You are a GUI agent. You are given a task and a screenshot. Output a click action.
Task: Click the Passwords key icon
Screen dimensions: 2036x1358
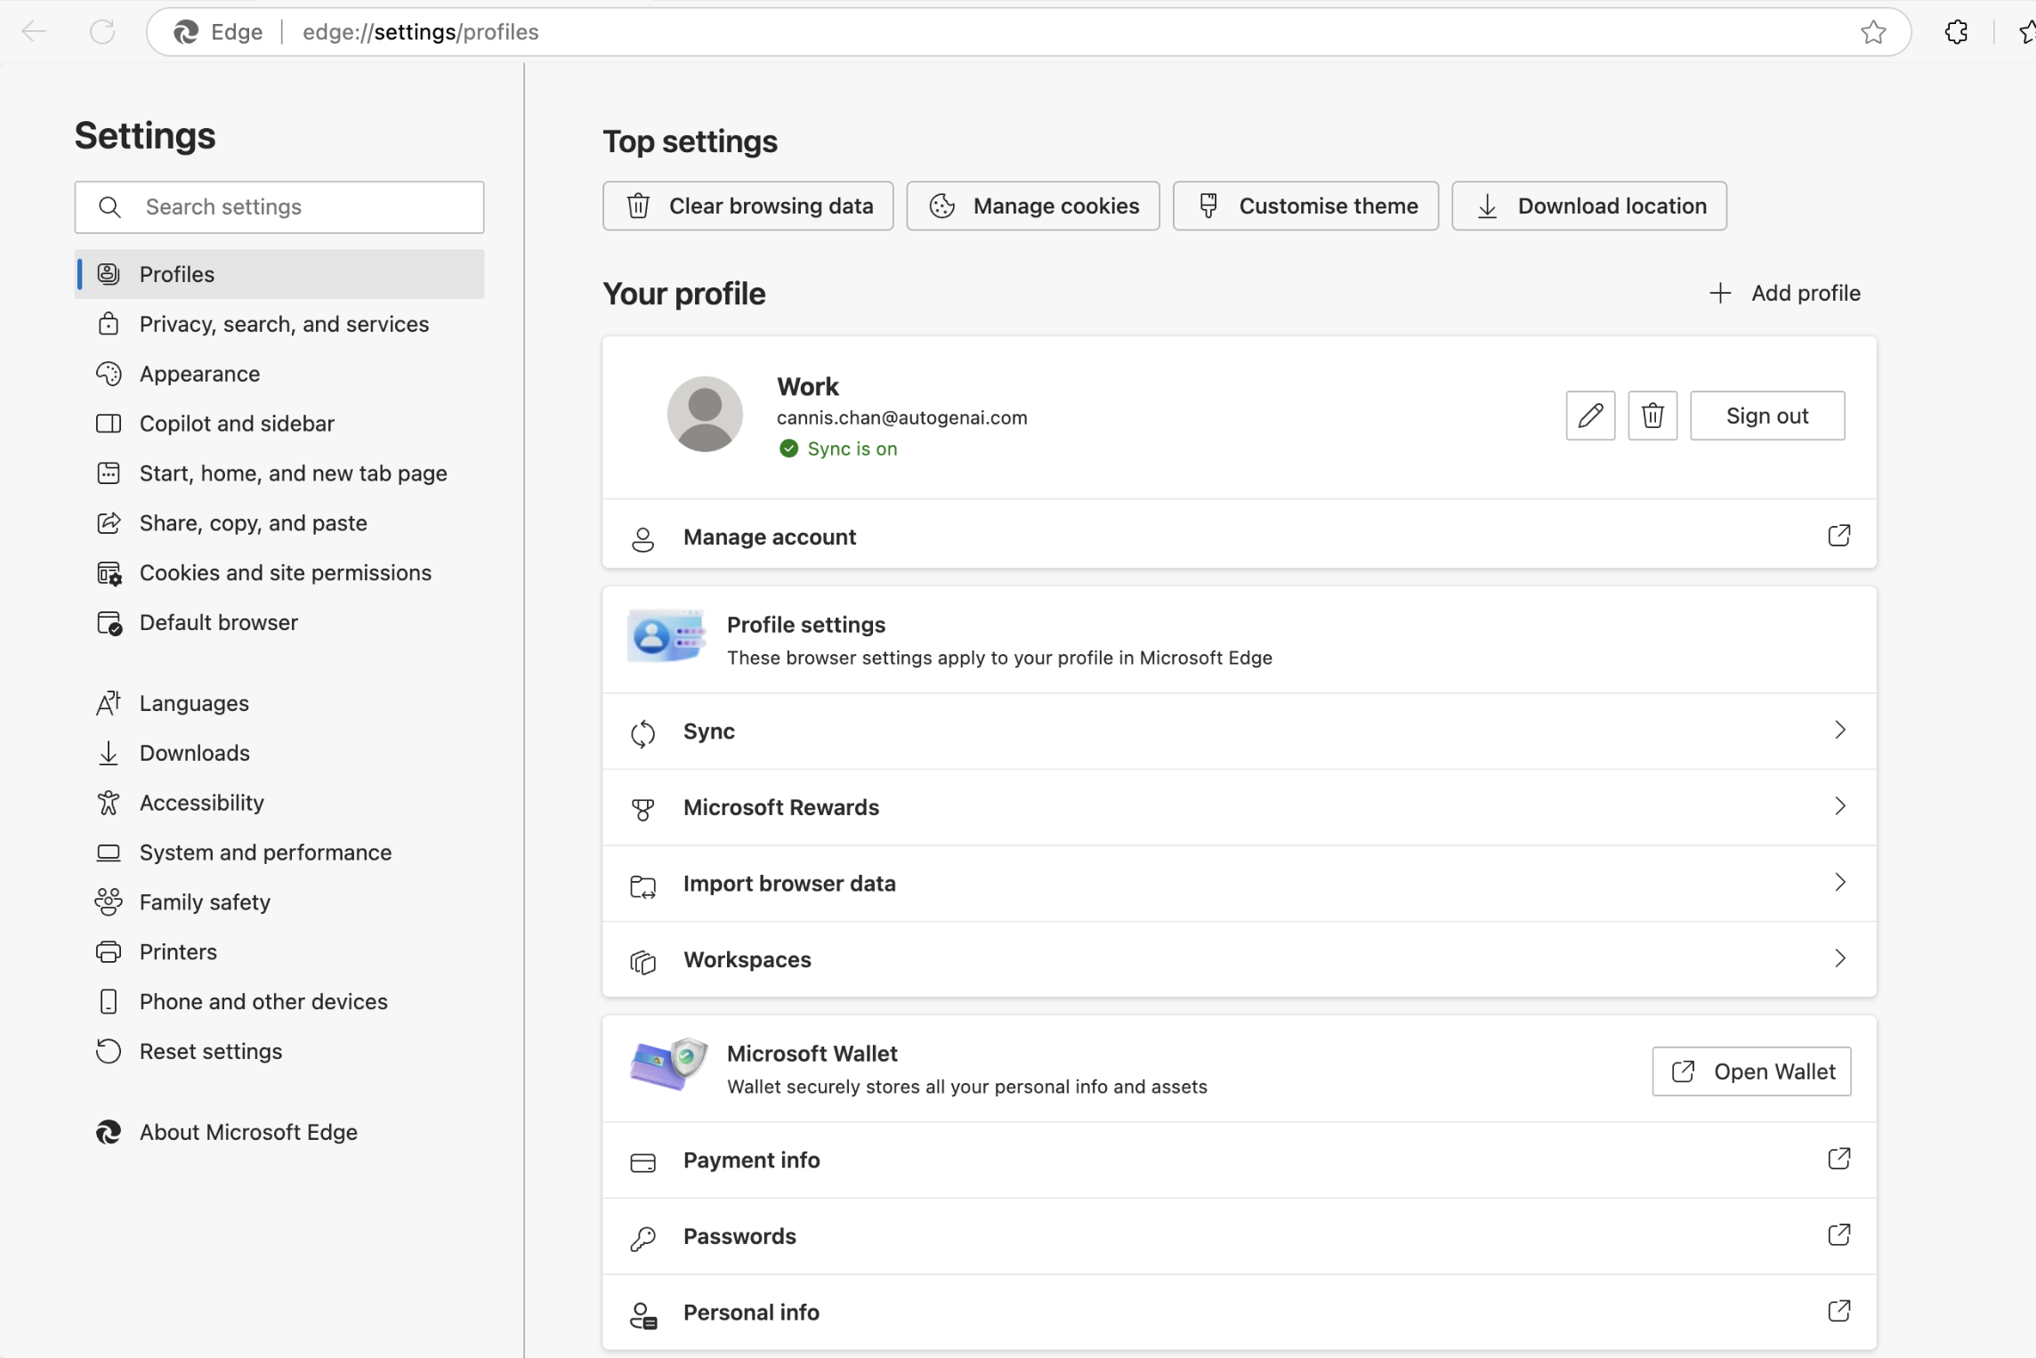coord(643,1239)
